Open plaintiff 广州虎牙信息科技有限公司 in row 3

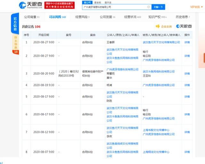[122, 69]
